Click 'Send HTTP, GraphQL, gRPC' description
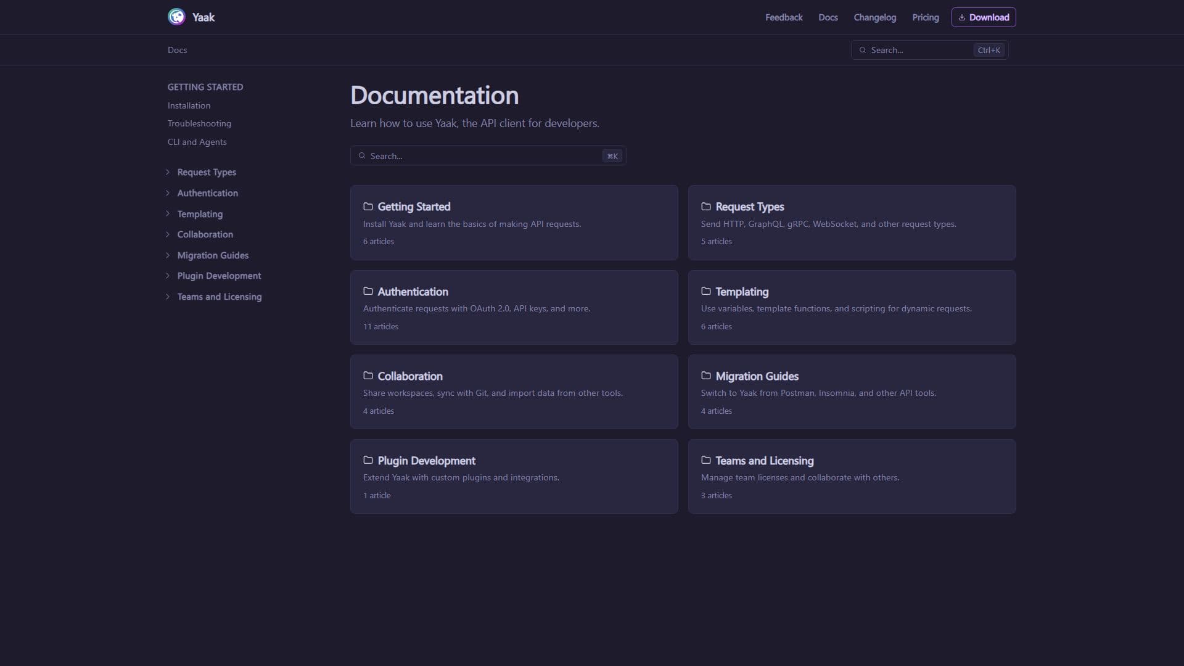Screen dimensions: 1184x666 (829, 224)
